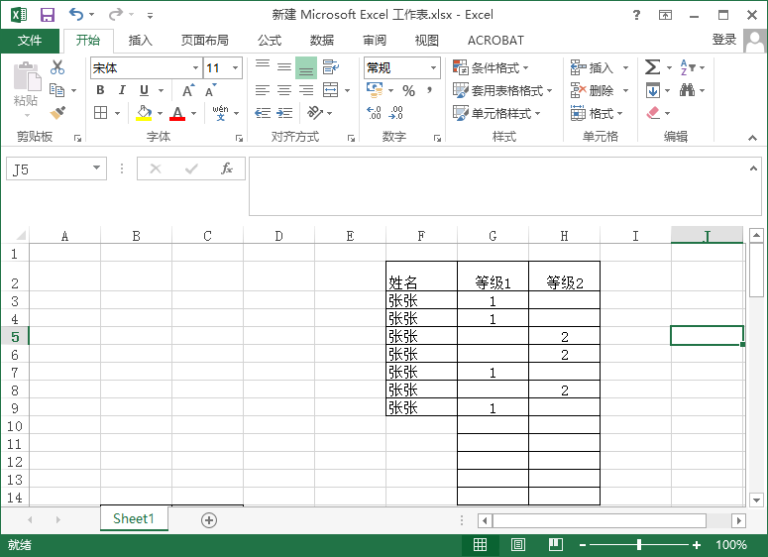Open the 插入 ribbon tab
The height and width of the screenshot is (557, 768).
(x=141, y=41)
